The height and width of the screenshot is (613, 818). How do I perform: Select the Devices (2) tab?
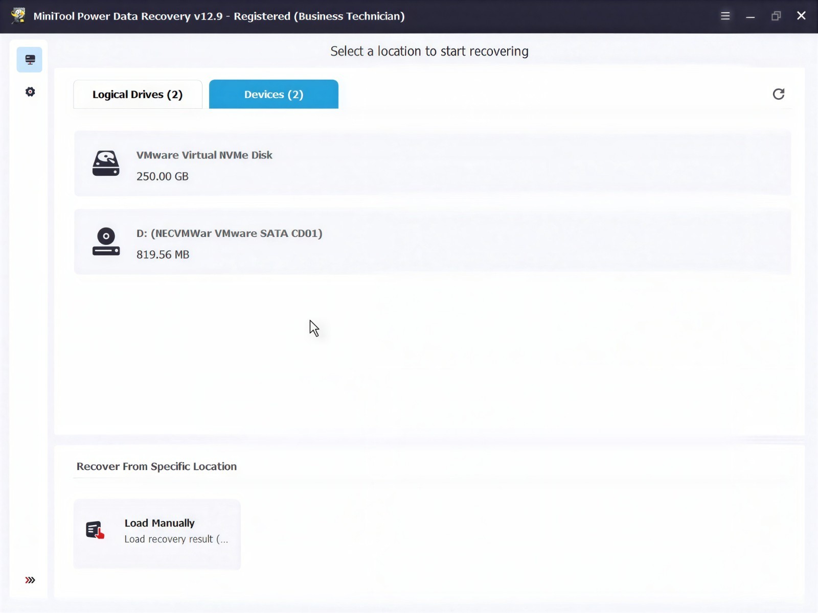[x=274, y=95]
